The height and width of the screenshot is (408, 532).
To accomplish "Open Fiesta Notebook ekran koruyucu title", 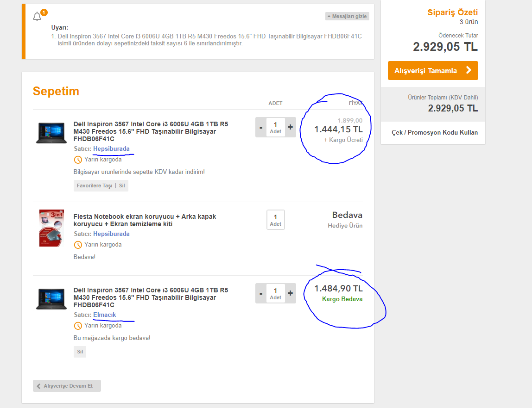I will pos(145,220).
